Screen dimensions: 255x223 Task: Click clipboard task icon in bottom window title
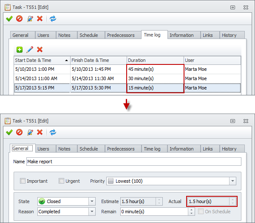(x=8, y=121)
